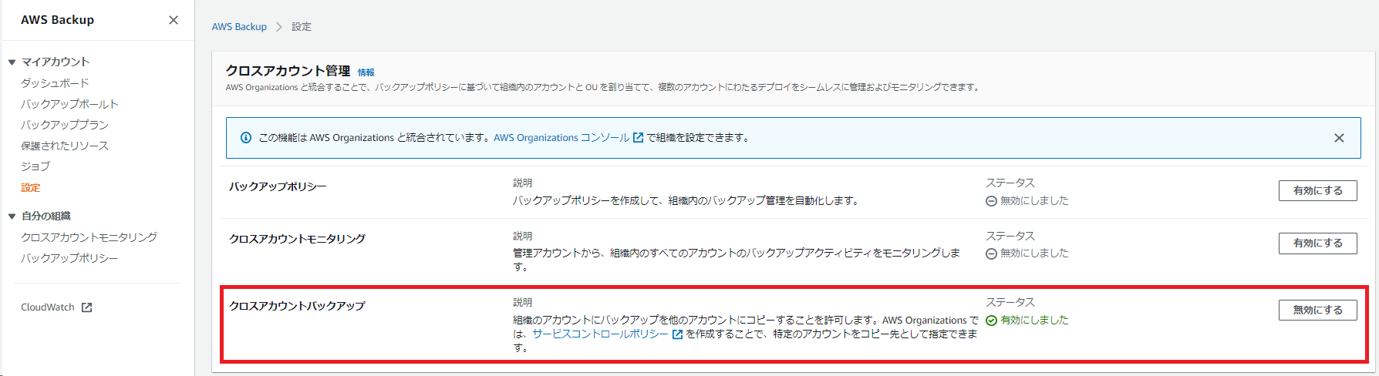Enable クロスアカウントモニタリング with 有効にする button

1317,243
